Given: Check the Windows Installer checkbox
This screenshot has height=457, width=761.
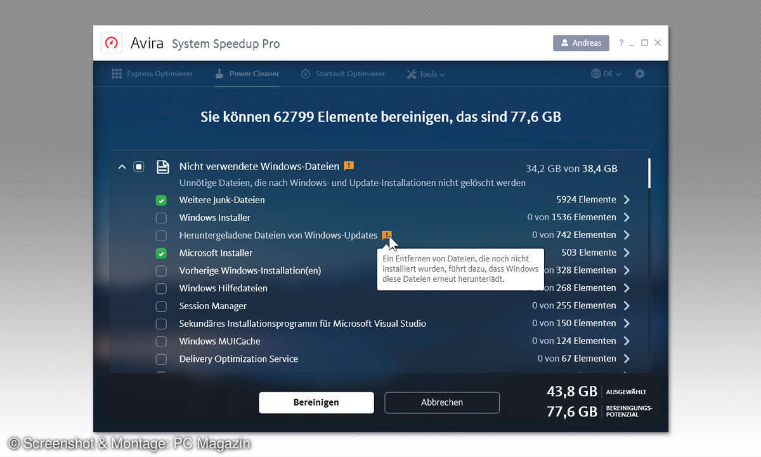Looking at the screenshot, I should (161, 218).
